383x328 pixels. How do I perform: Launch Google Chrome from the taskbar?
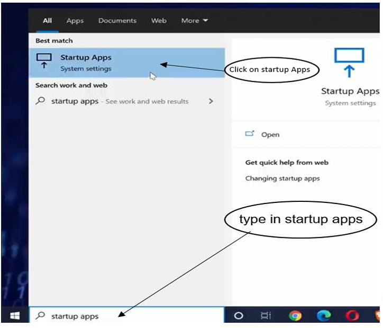pos(295,316)
